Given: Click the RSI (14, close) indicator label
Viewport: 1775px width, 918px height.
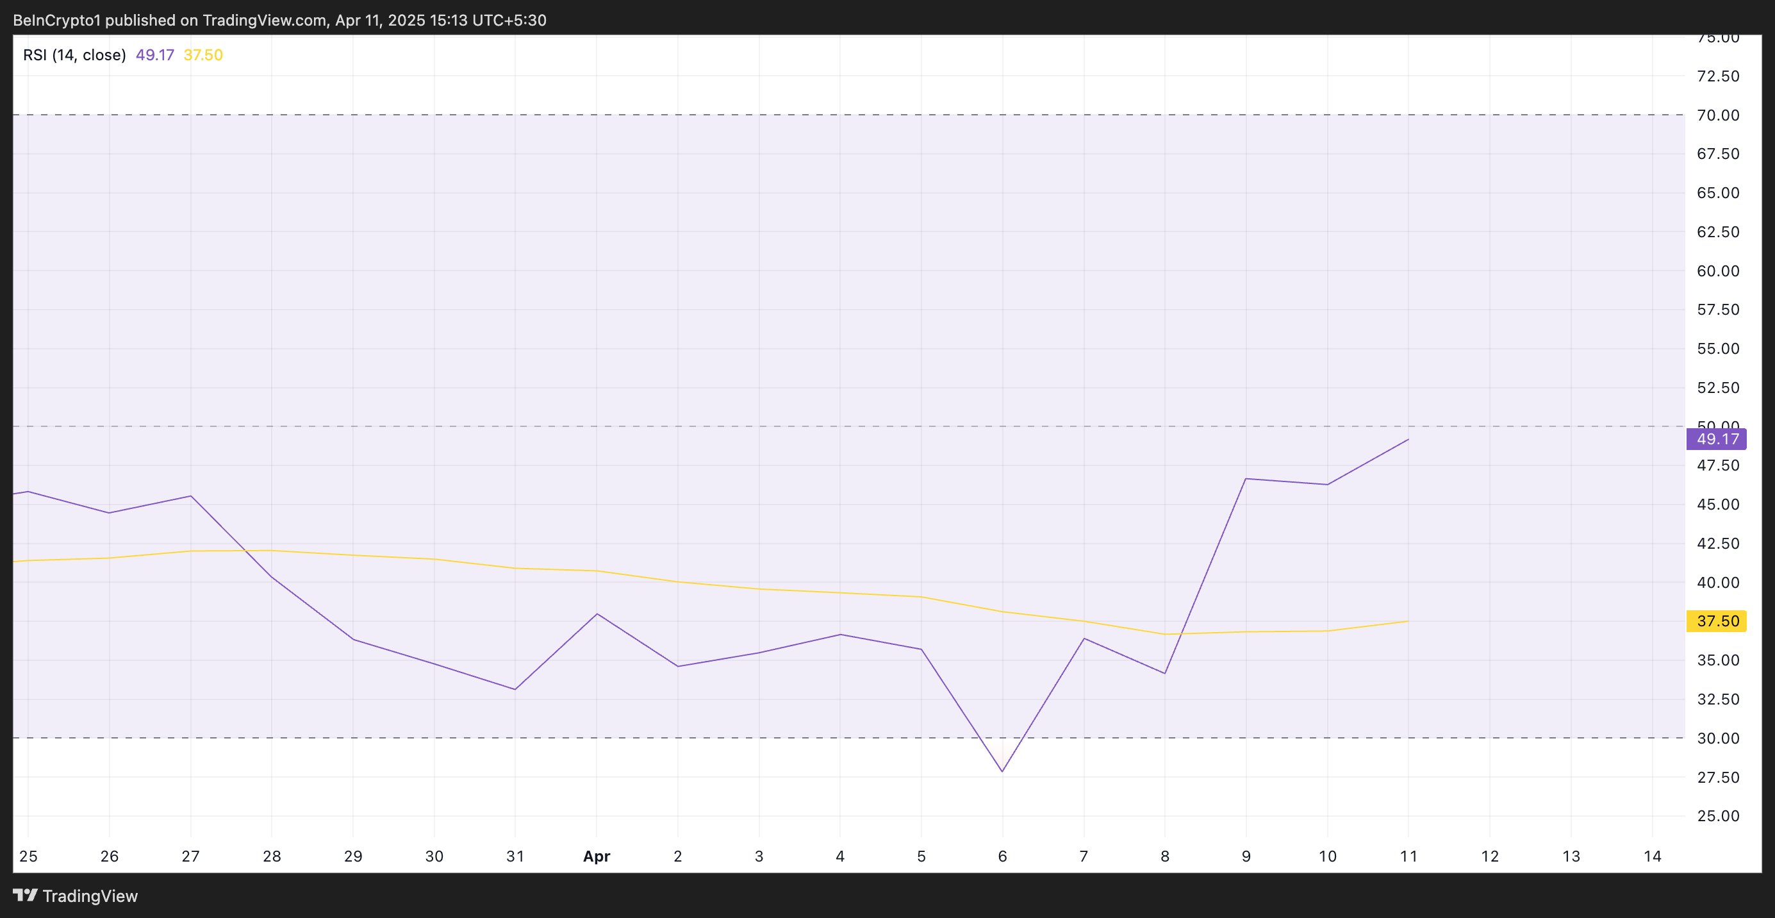Looking at the screenshot, I should pyautogui.click(x=74, y=55).
